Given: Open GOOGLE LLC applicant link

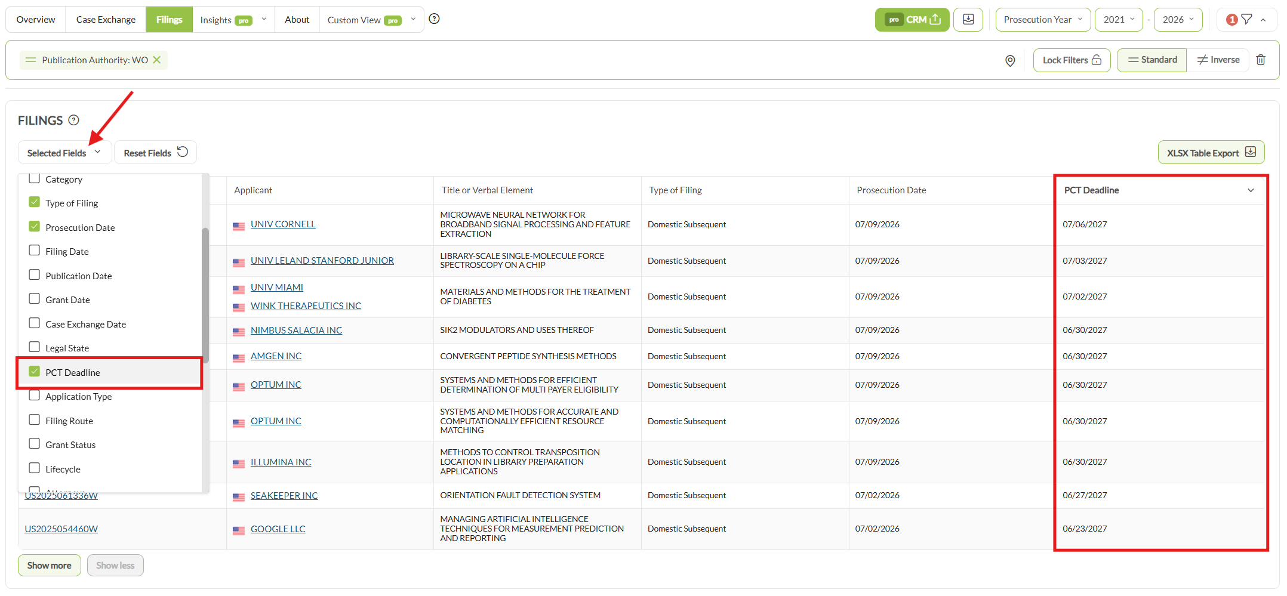Looking at the screenshot, I should click(x=278, y=529).
